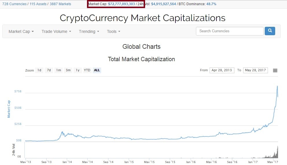Screen dimensions: 287x165
Task: Click the 115 Assets link
Action: 38,4
